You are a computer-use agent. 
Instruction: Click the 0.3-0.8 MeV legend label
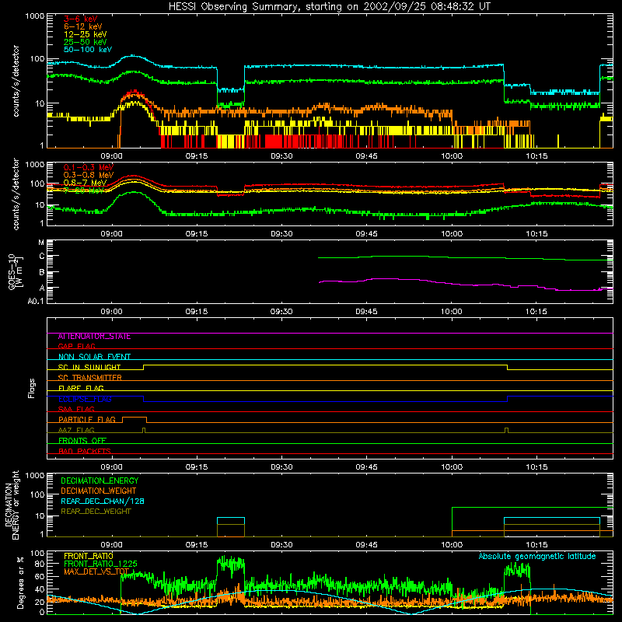tap(89, 175)
